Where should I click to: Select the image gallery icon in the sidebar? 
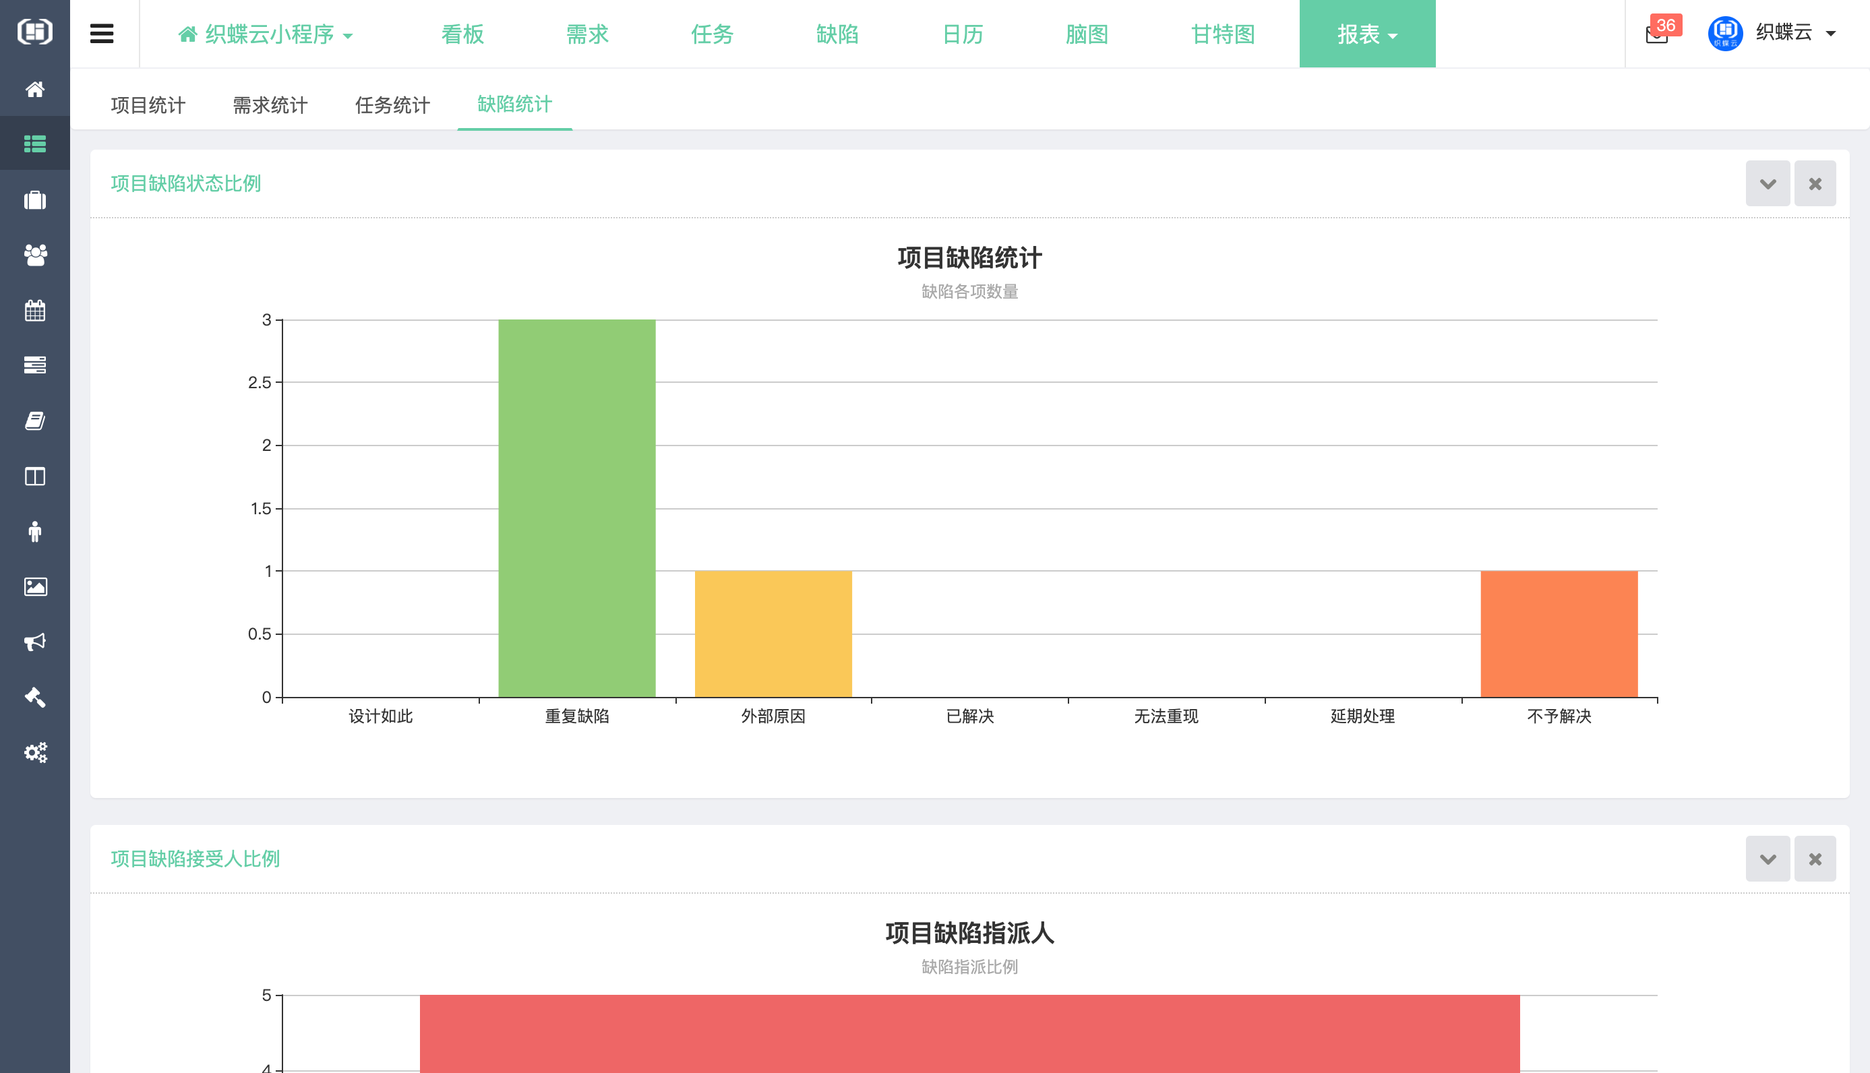pos(34,586)
